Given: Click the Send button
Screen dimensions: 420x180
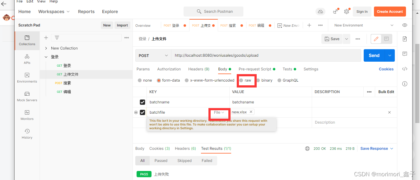Looking at the screenshot, I should 374,55.
